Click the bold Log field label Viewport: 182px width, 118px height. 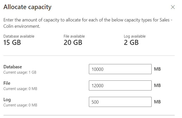point(7,100)
